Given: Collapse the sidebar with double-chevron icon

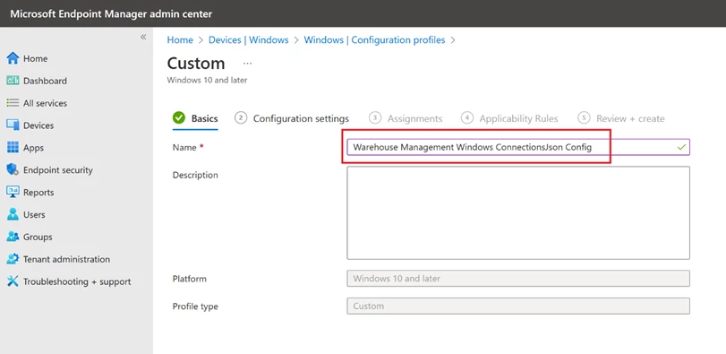Looking at the screenshot, I should tap(143, 37).
